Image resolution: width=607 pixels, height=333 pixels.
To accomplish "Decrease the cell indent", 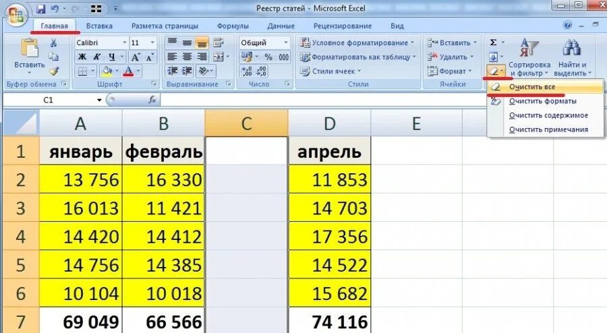I will (x=172, y=71).
